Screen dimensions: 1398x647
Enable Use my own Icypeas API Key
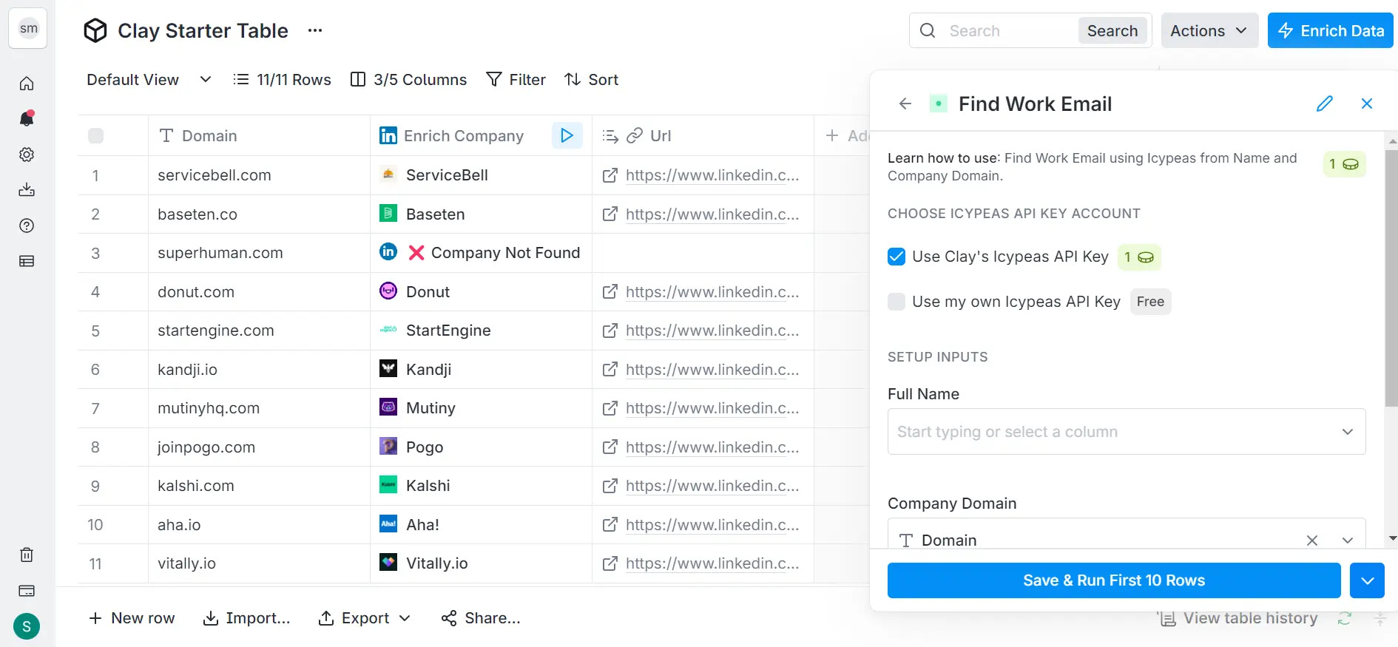(896, 302)
